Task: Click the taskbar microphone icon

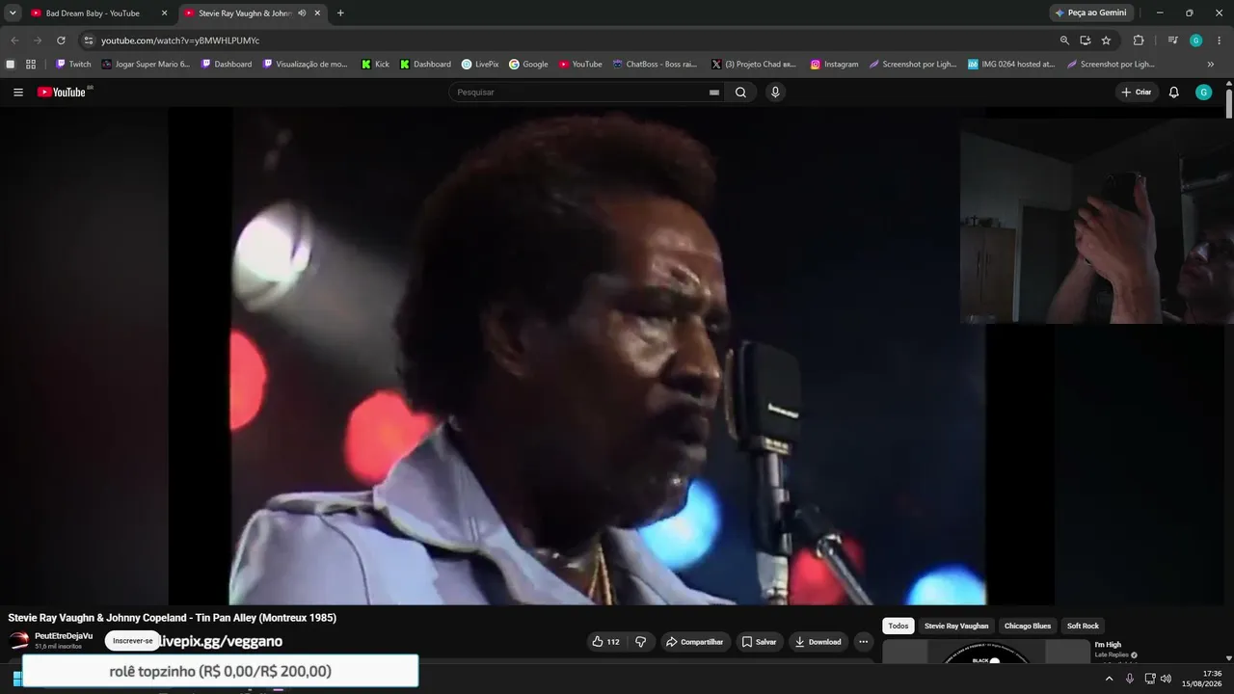Action: click(1130, 679)
